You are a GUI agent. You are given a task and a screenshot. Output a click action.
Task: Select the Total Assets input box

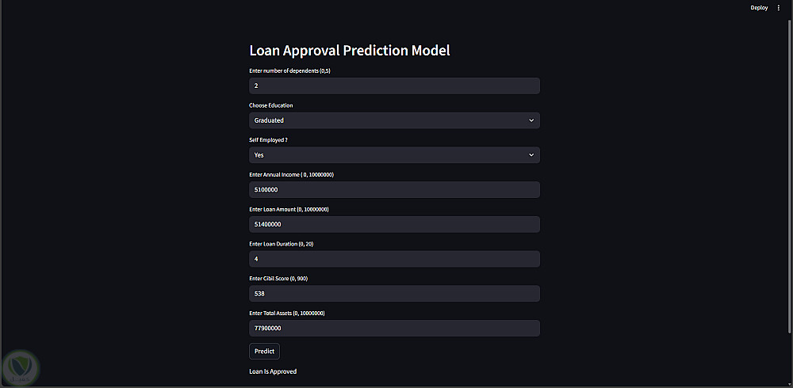[394, 328]
